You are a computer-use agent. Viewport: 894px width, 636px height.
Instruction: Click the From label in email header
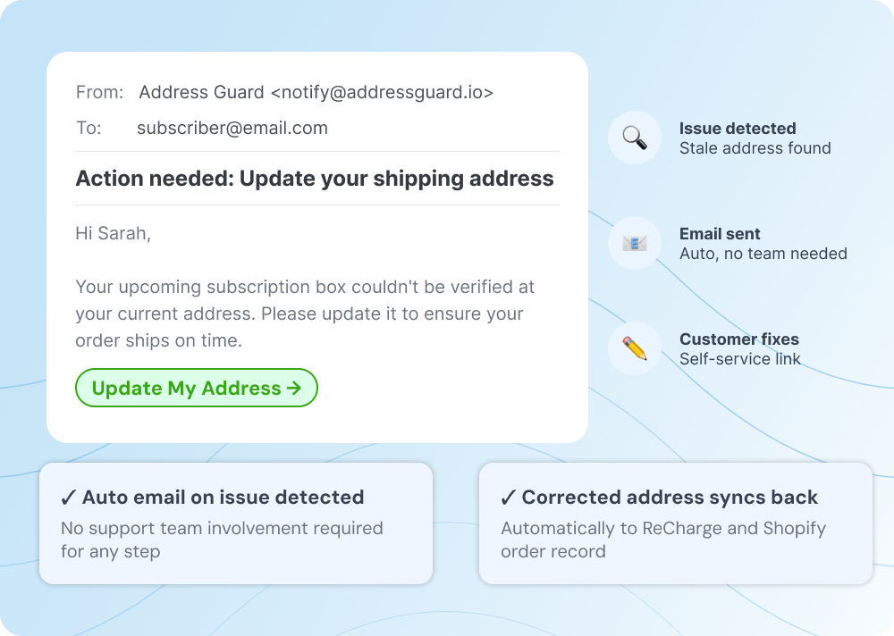[x=97, y=92]
